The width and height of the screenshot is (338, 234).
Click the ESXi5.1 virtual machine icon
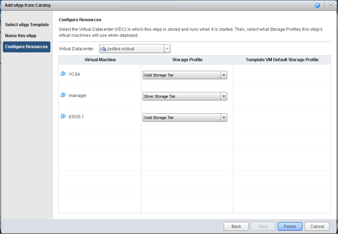click(63, 116)
